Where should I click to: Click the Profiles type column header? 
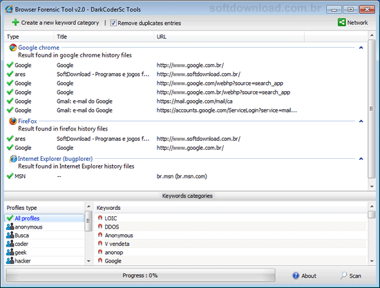44,208
